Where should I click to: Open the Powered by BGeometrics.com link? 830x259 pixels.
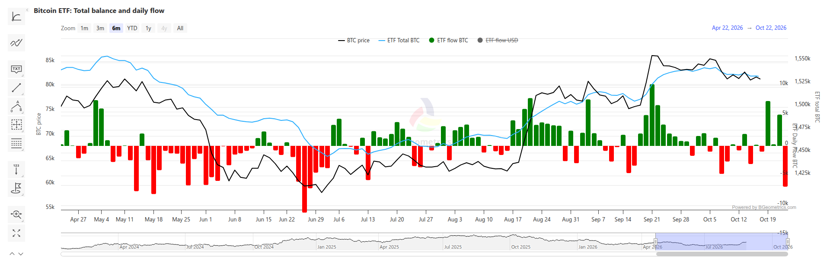click(764, 207)
